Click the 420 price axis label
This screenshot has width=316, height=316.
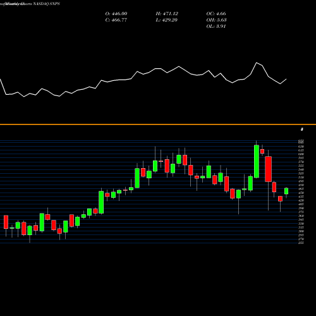[301, 200]
